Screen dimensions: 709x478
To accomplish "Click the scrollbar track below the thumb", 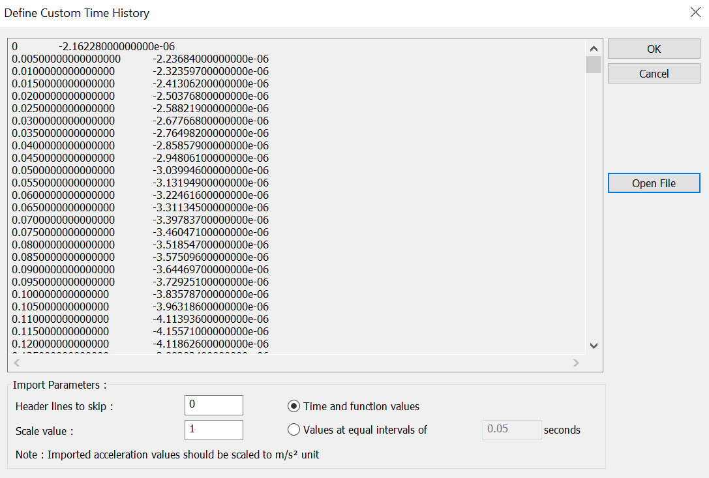I will 593,196.
